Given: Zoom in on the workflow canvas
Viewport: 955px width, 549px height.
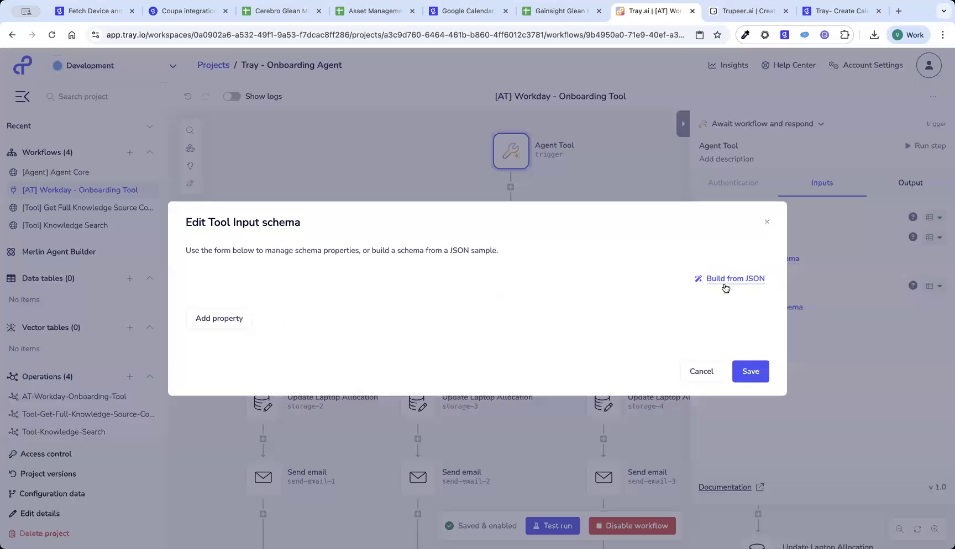Looking at the screenshot, I should tap(933, 529).
